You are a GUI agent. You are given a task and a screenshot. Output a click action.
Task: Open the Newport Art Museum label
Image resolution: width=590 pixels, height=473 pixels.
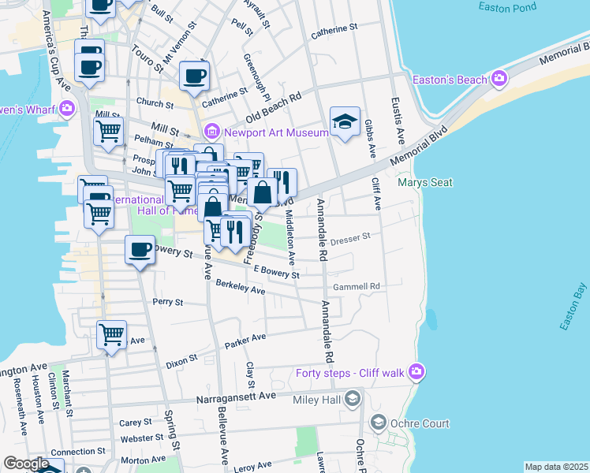pos(277,132)
